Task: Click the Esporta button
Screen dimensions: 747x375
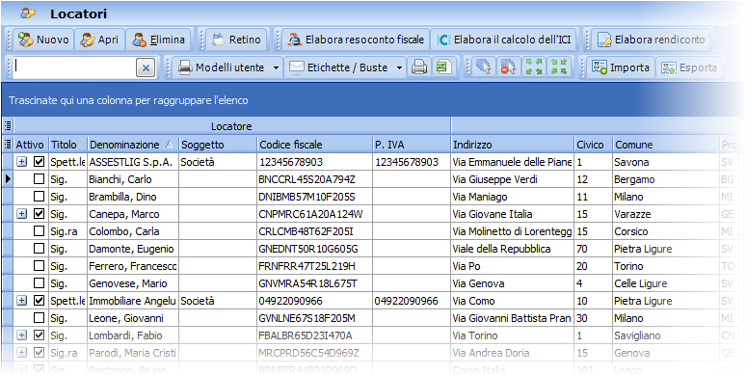Action: tap(689, 67)
